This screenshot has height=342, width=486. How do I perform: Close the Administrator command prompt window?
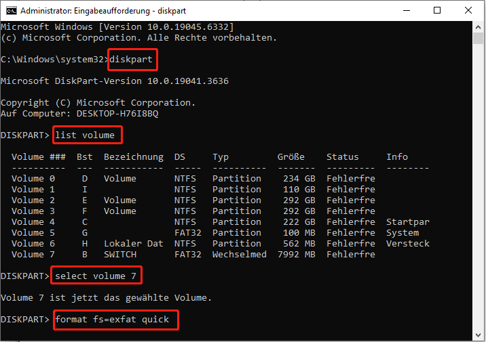click(x=469, y=10)
